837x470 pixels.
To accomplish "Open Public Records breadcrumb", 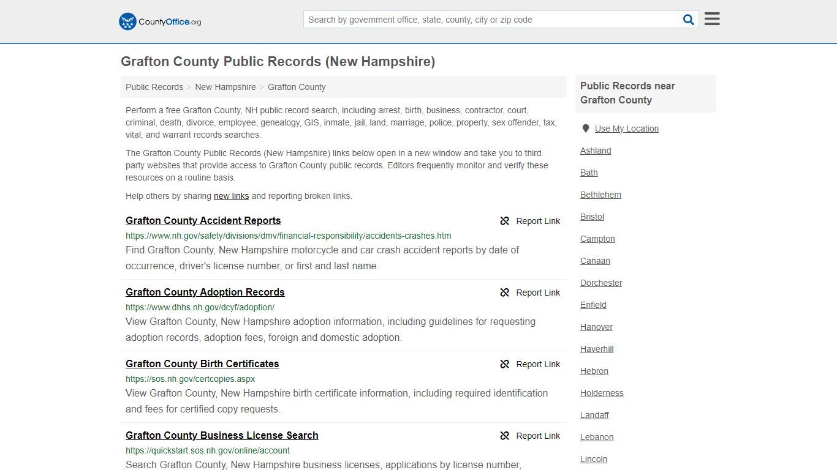I will [154, 87].
